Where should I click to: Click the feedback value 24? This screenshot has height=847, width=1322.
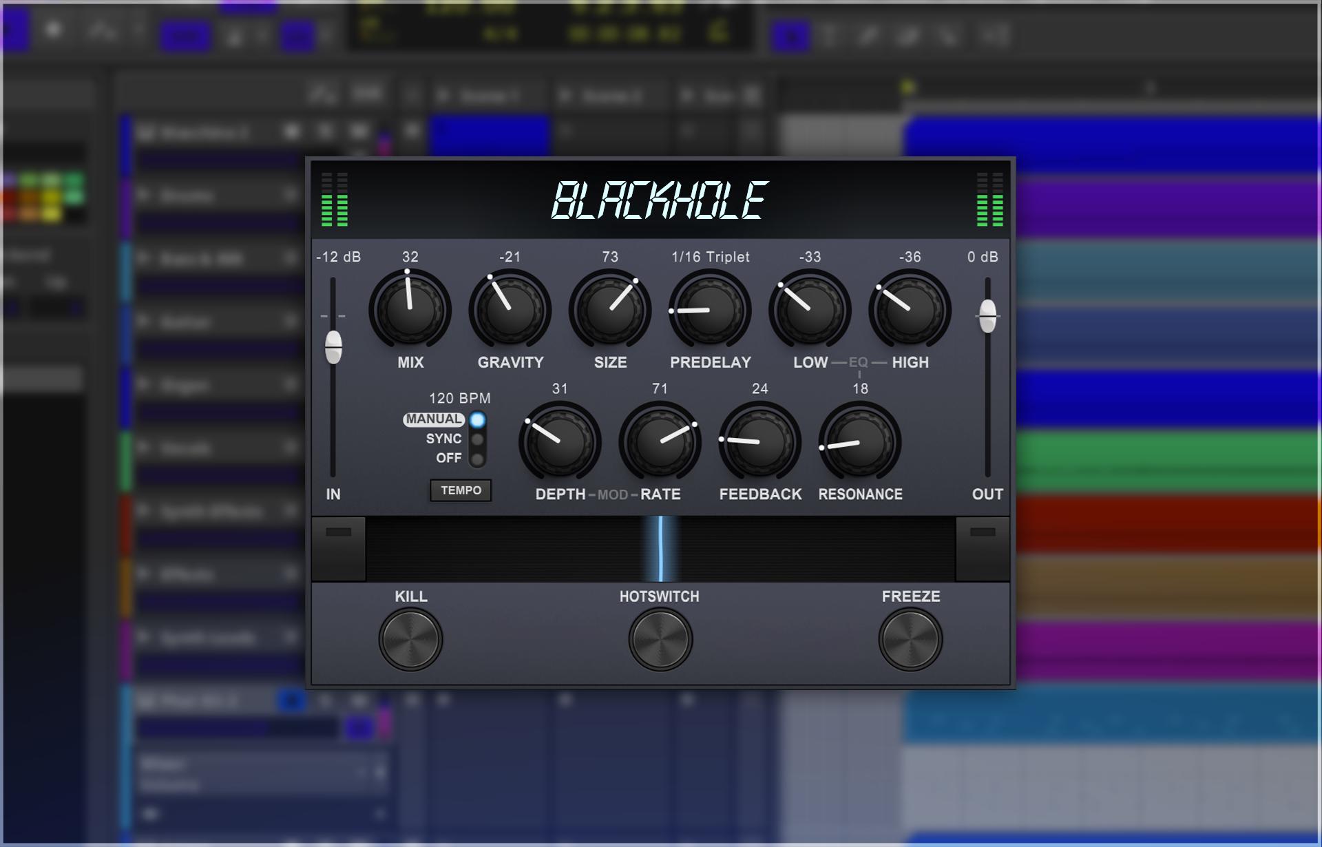(759, 388)
